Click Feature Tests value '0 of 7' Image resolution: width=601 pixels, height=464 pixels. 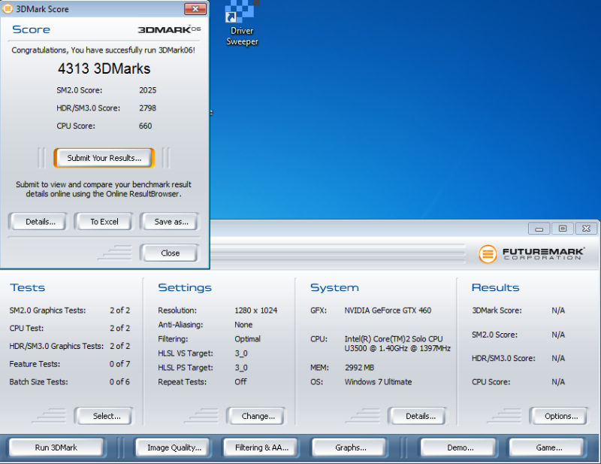(119, 364)
